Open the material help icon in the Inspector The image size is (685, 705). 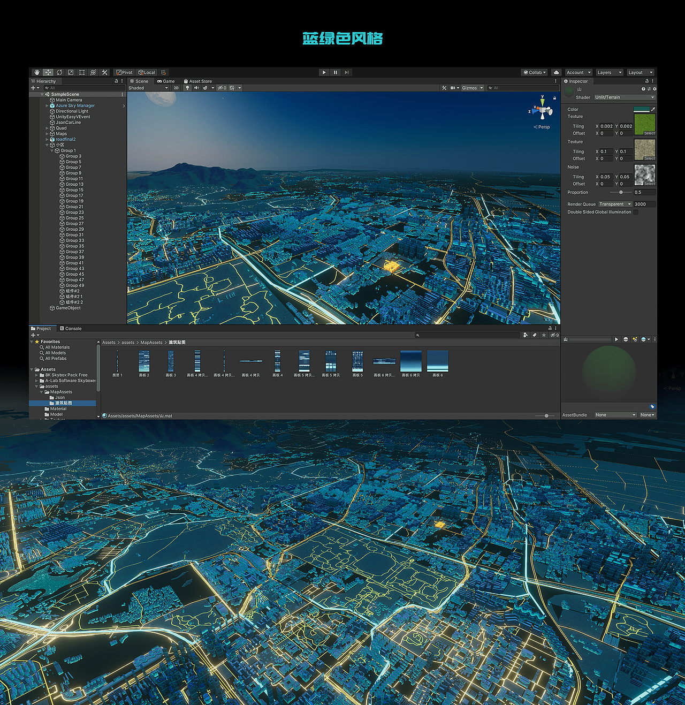643,89
